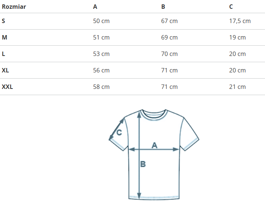This screenshot has width=265, height=203.
Task: Click the C sleeve arrow on T-shirt
Action: [x=116, y=129]
